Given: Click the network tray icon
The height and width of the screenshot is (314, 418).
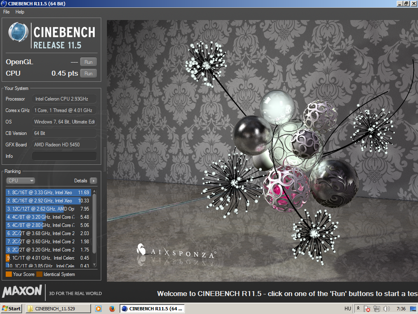Looking at the screenshot, I should [377, 309].
